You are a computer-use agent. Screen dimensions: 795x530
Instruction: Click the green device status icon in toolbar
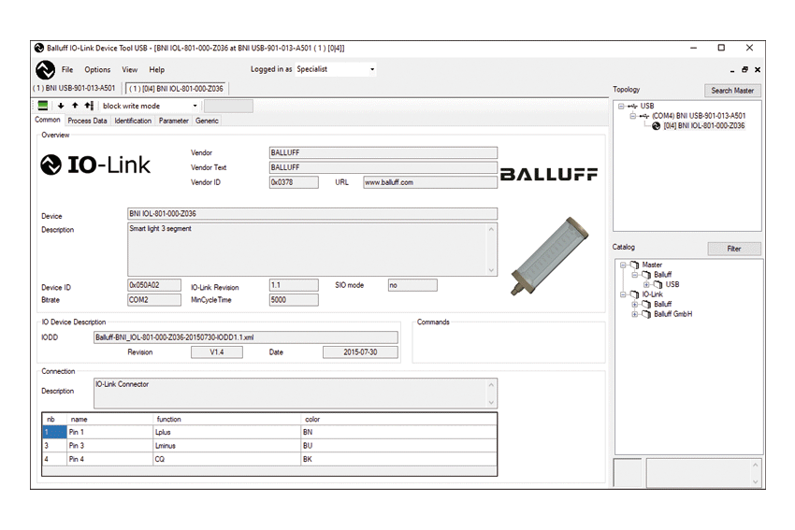point(43,106)
